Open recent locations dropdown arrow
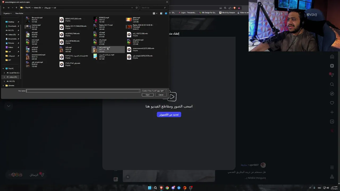The image size is (340, 191). 12,8
